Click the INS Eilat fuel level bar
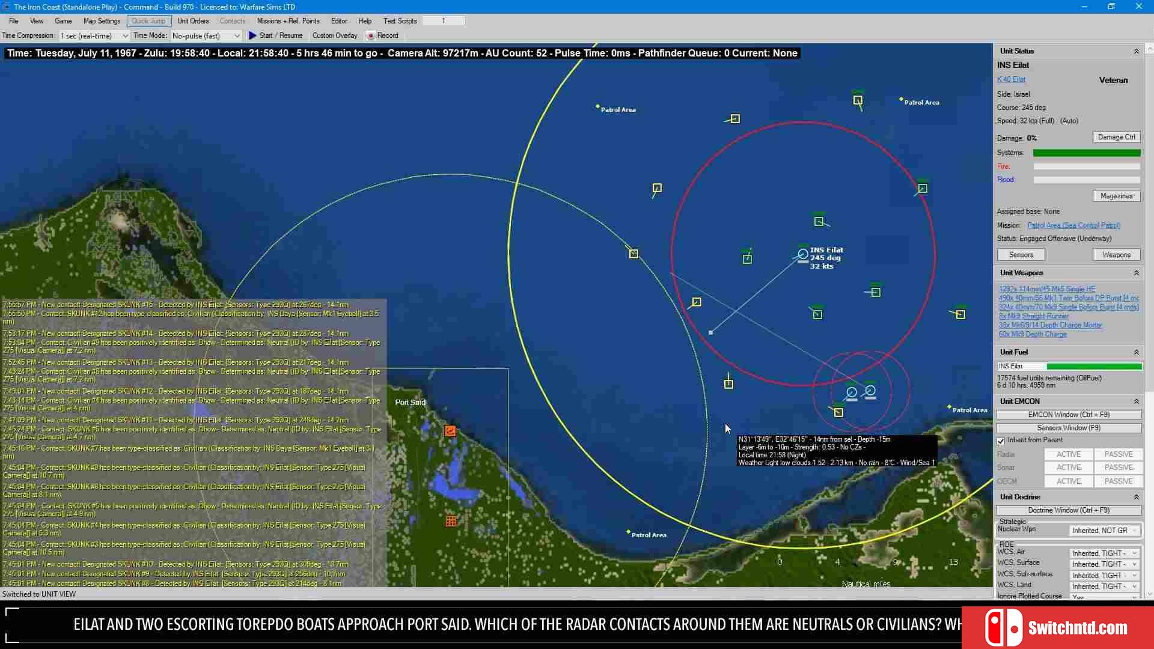Viewport: 1154px width, 649px height. click(x=1069, y=367)
